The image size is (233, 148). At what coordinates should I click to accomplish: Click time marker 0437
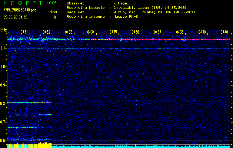pos(157,32)
